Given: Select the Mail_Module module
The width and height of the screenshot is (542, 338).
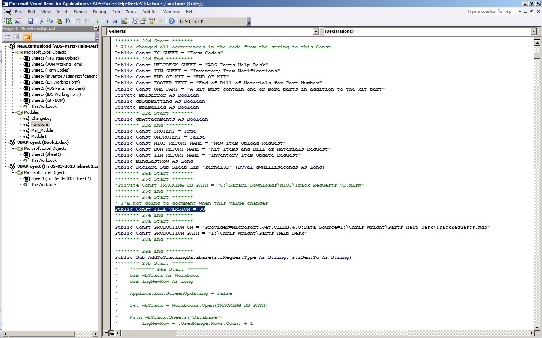Looking at the screenshot, I should tap(42, 130).
